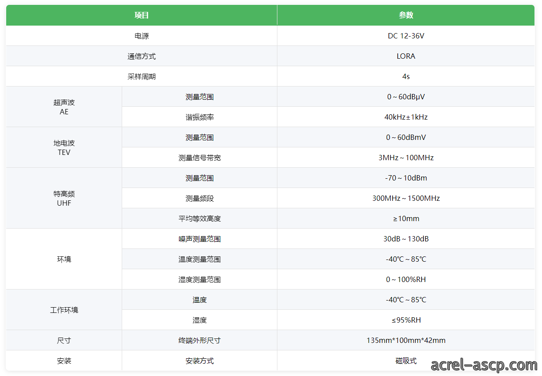Select the 地电波 TEV category cell
The height and width of the screenshot is (376, 542).
point(64,147)
